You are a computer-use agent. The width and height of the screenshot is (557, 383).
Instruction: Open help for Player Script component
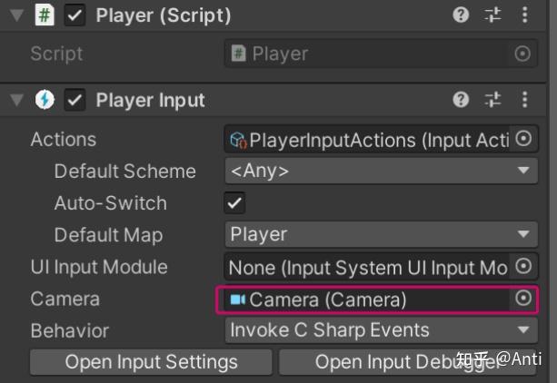pyautogui.click(x=462, y=15)
